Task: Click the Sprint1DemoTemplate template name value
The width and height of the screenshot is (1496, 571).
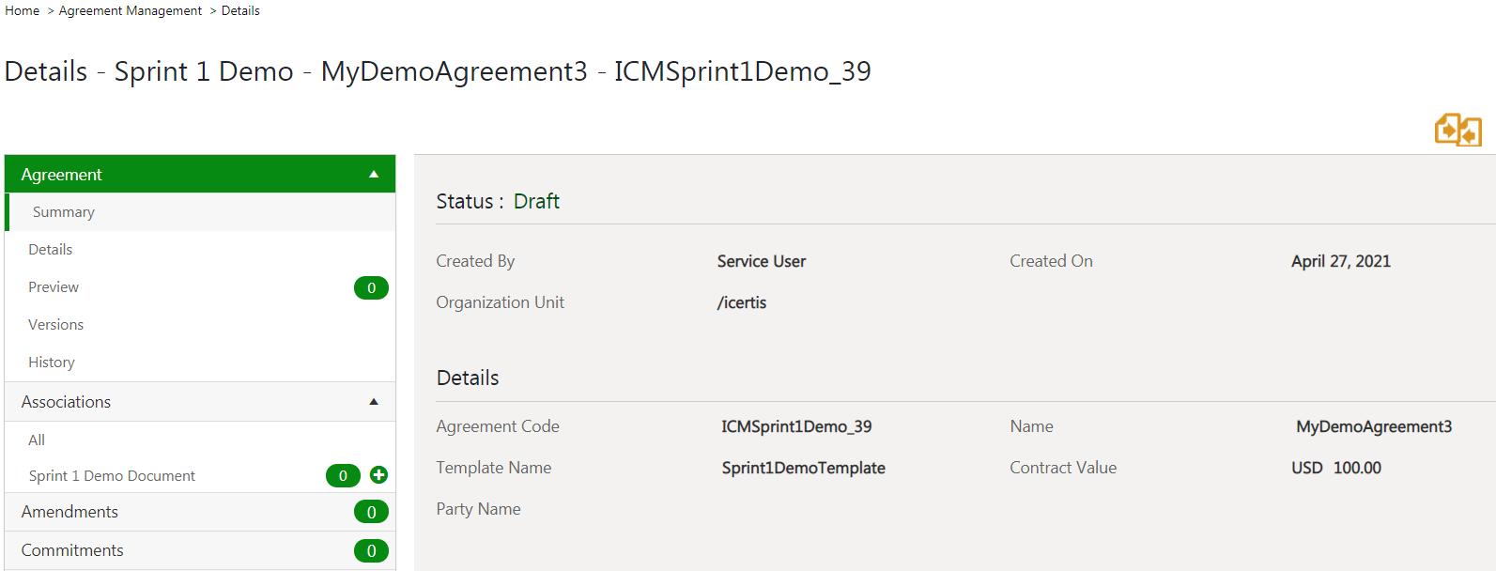Action: [803, 468]
